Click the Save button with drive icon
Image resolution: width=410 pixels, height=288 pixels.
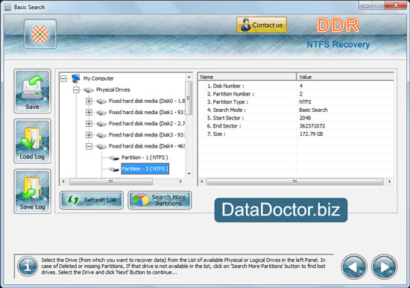(32, 91)
